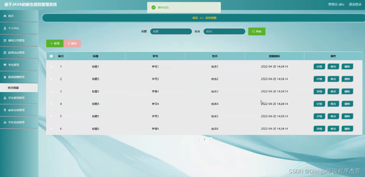Click the person icon beside 学生报到管理

click(x=5, y=98)
